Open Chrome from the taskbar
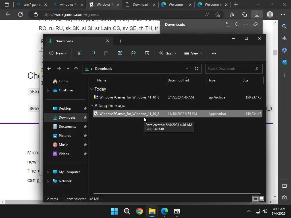 click(139, 211)
